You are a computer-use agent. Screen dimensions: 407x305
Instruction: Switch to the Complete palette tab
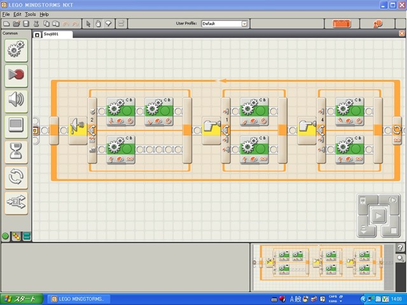(16, 236)
